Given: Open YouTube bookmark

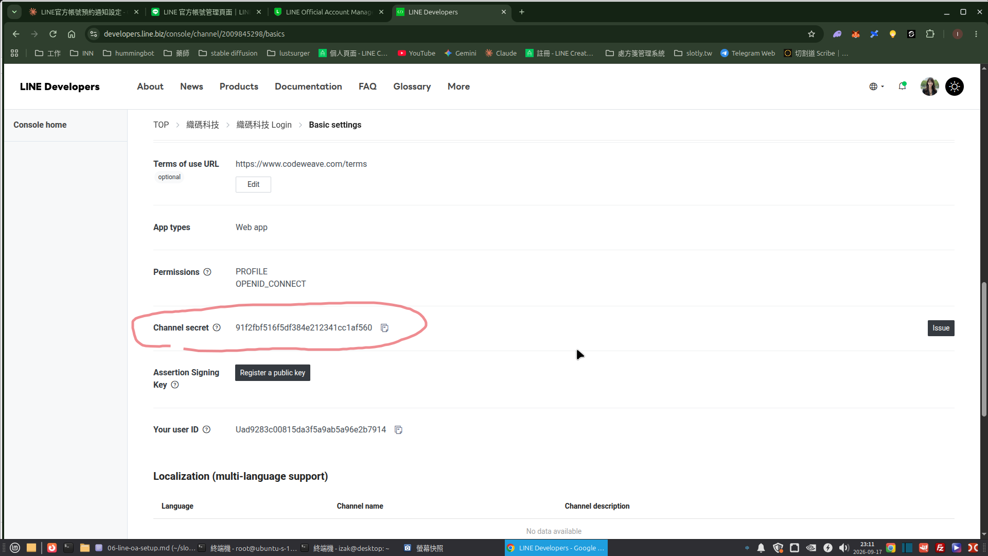Looking at the screenshot, I should 417,53.
